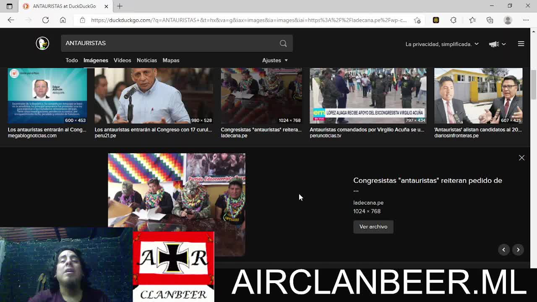The height and width of the screenshot is (302, 537).
Task: Open detail title 'Congresistas antauristas reiteran pedido'
Action: tap(428, 185)
